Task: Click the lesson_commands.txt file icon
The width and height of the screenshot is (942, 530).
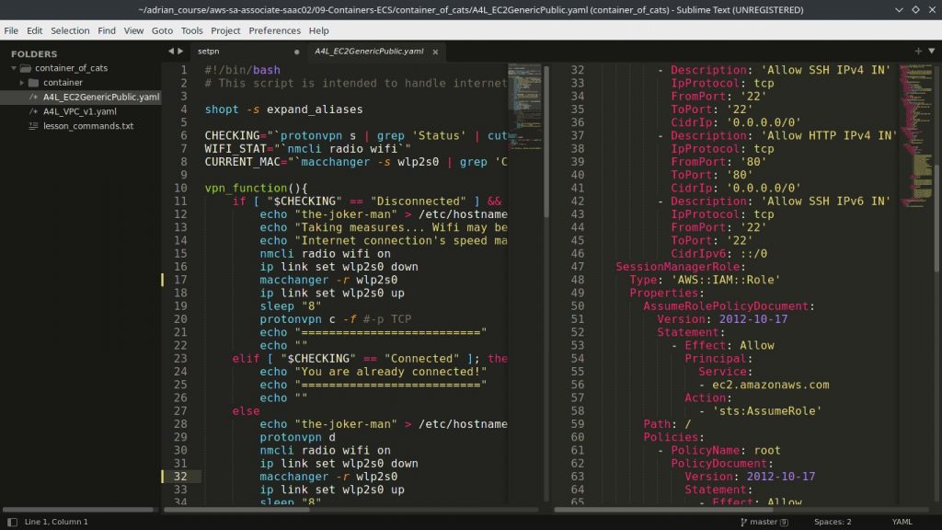Action: click(x=32, y=126)
